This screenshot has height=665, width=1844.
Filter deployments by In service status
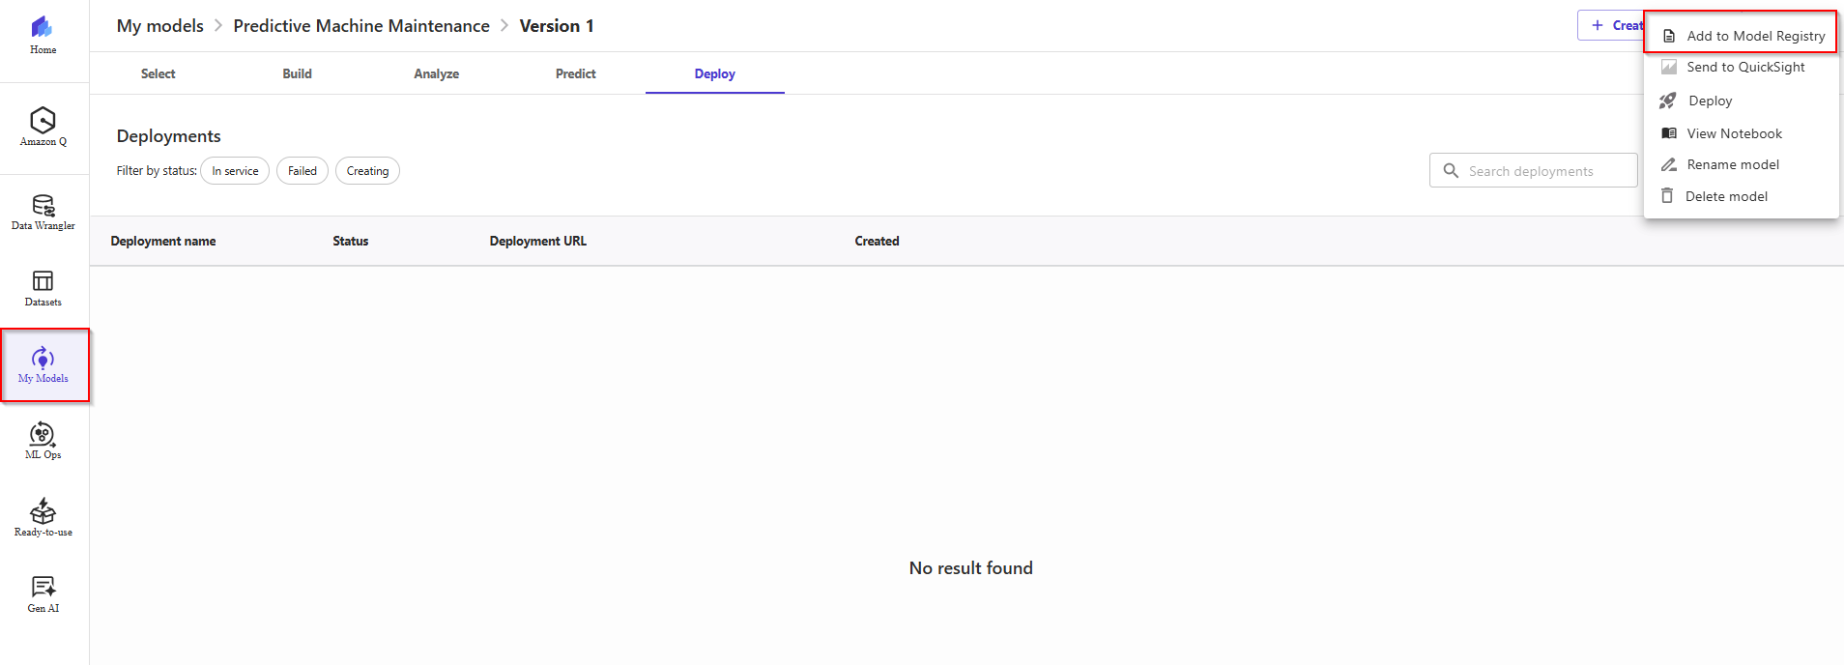click(235, 171)
